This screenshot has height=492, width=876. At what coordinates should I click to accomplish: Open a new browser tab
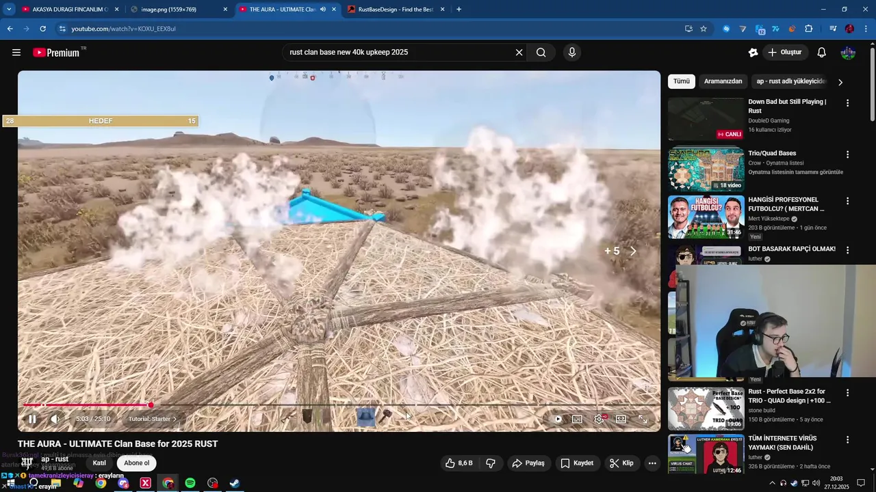[459, 10]
